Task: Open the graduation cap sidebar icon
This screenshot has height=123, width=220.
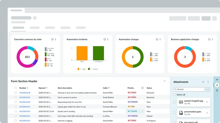Action: pyautogui.click(x=217, y=80)
